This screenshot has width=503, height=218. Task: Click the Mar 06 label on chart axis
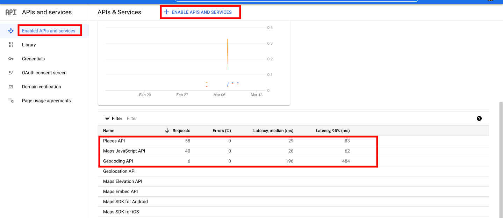220,95
